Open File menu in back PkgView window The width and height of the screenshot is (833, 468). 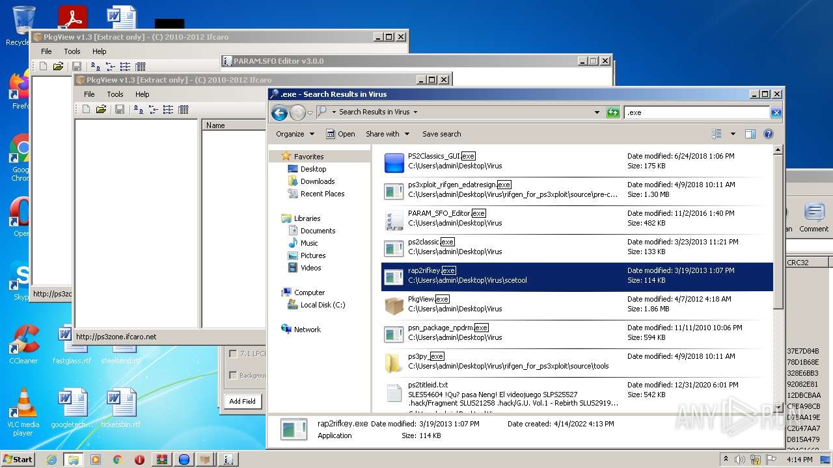click(x=46, y=51)
